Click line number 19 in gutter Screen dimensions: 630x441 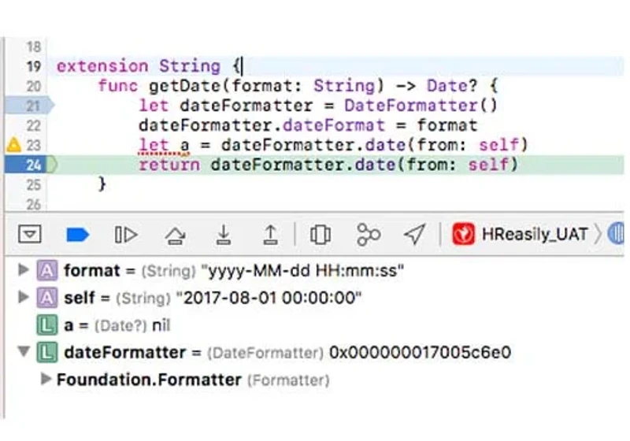click(34, 66)
